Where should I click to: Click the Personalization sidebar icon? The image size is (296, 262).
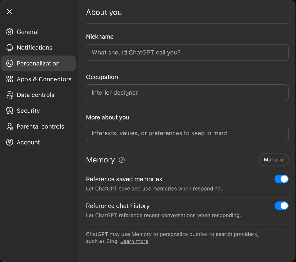(x=10, y=64)
